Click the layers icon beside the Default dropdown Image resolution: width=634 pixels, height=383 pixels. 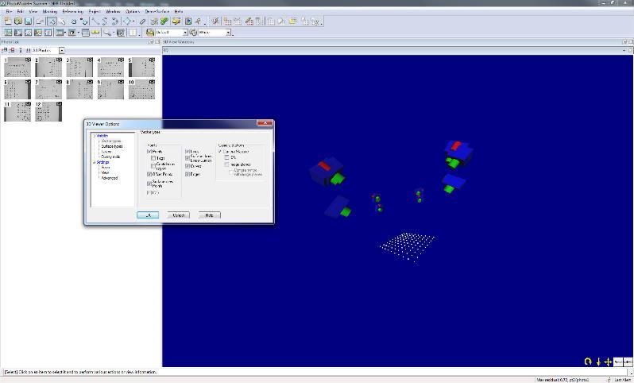coord(150,32)
